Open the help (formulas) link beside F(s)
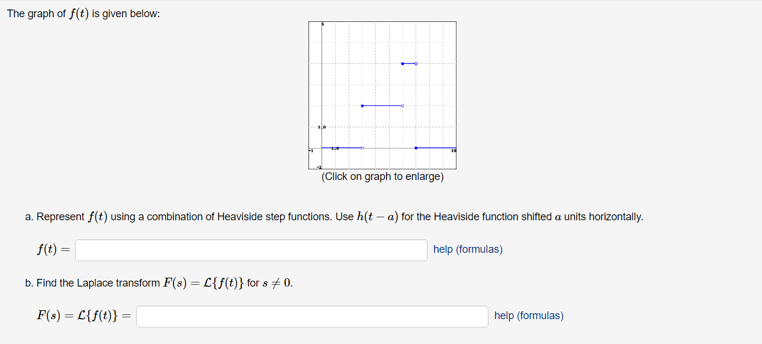The height and width of the screenshot is (344, 762). [x=529, y=316]
